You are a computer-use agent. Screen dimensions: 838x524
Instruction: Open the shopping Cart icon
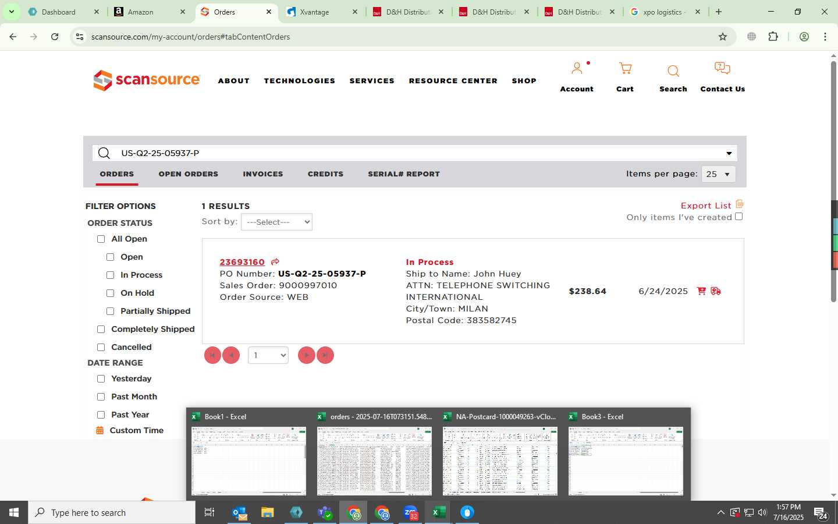625,69
